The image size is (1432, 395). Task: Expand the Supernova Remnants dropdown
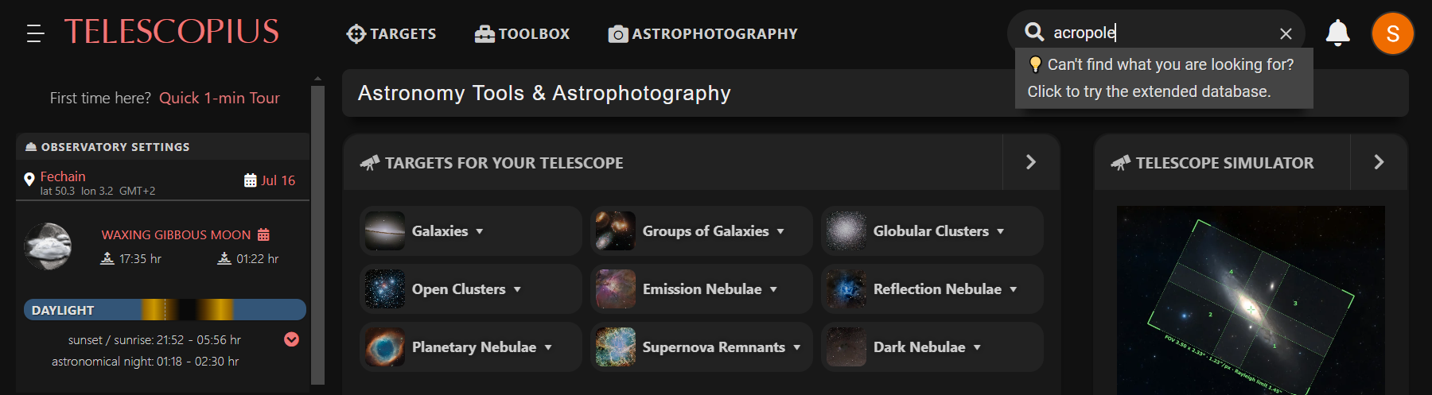tap(796, 347)
